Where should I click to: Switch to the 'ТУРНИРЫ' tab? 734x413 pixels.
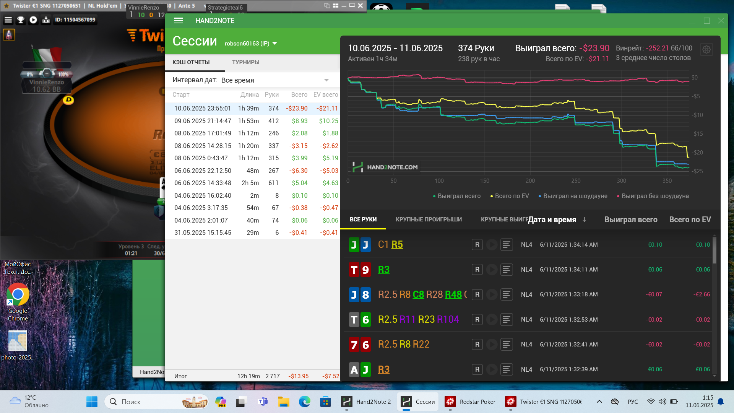pos(245,62)
